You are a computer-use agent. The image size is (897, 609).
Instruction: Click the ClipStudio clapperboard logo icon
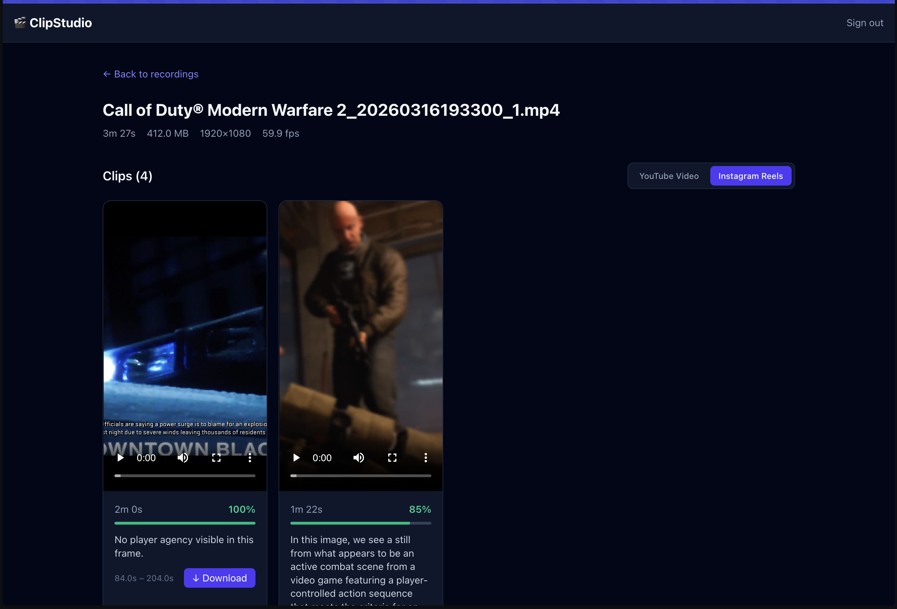[x=20, y=23]
